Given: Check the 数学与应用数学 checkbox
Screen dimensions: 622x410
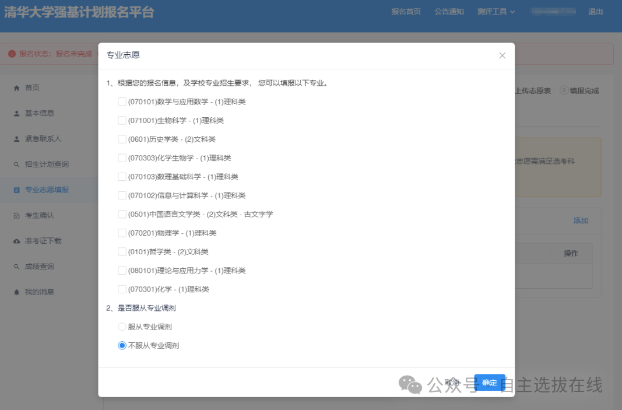Looking at the screenshot, I should point(122,101).
